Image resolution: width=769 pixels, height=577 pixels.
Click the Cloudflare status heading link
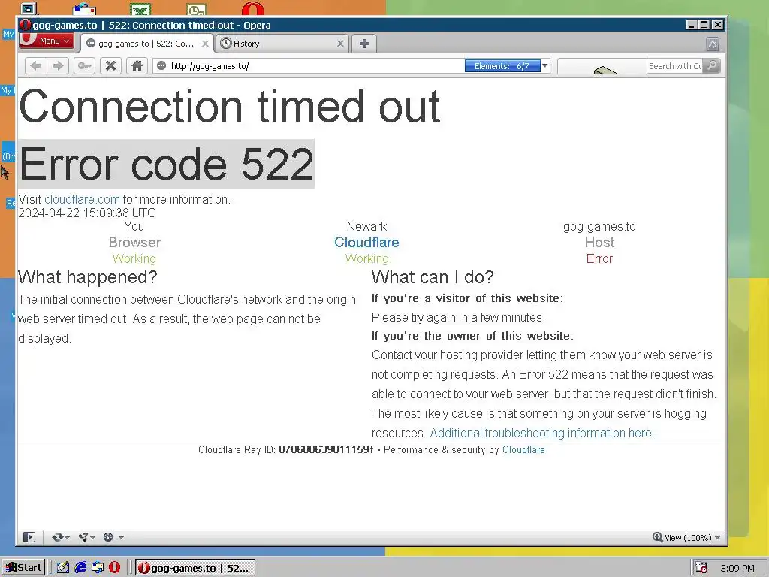(366, 243)
